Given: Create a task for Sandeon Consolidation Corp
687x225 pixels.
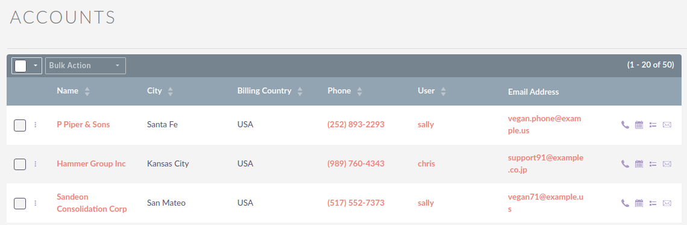Looking at the screenshot, I should [x=653, y=203].
